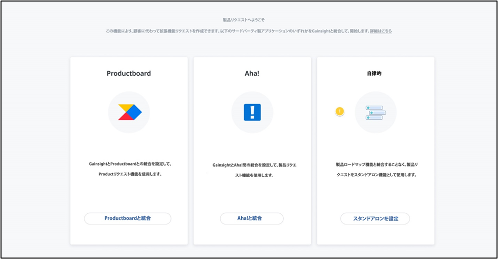The height and width of the screenshot is (259, 498).
Task: Click the この機能により intro sentence
Action: (x=238, y=31)
